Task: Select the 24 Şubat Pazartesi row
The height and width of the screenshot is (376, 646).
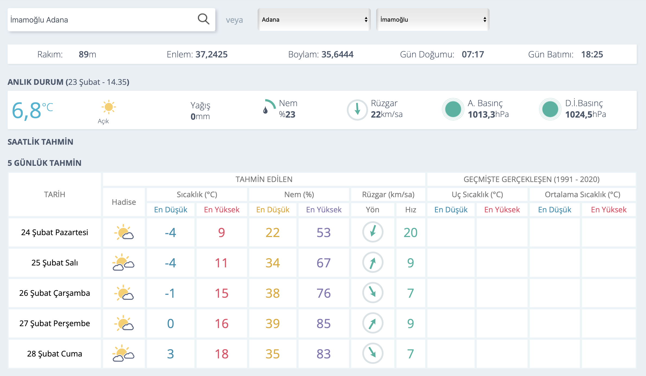Action: 322,232
